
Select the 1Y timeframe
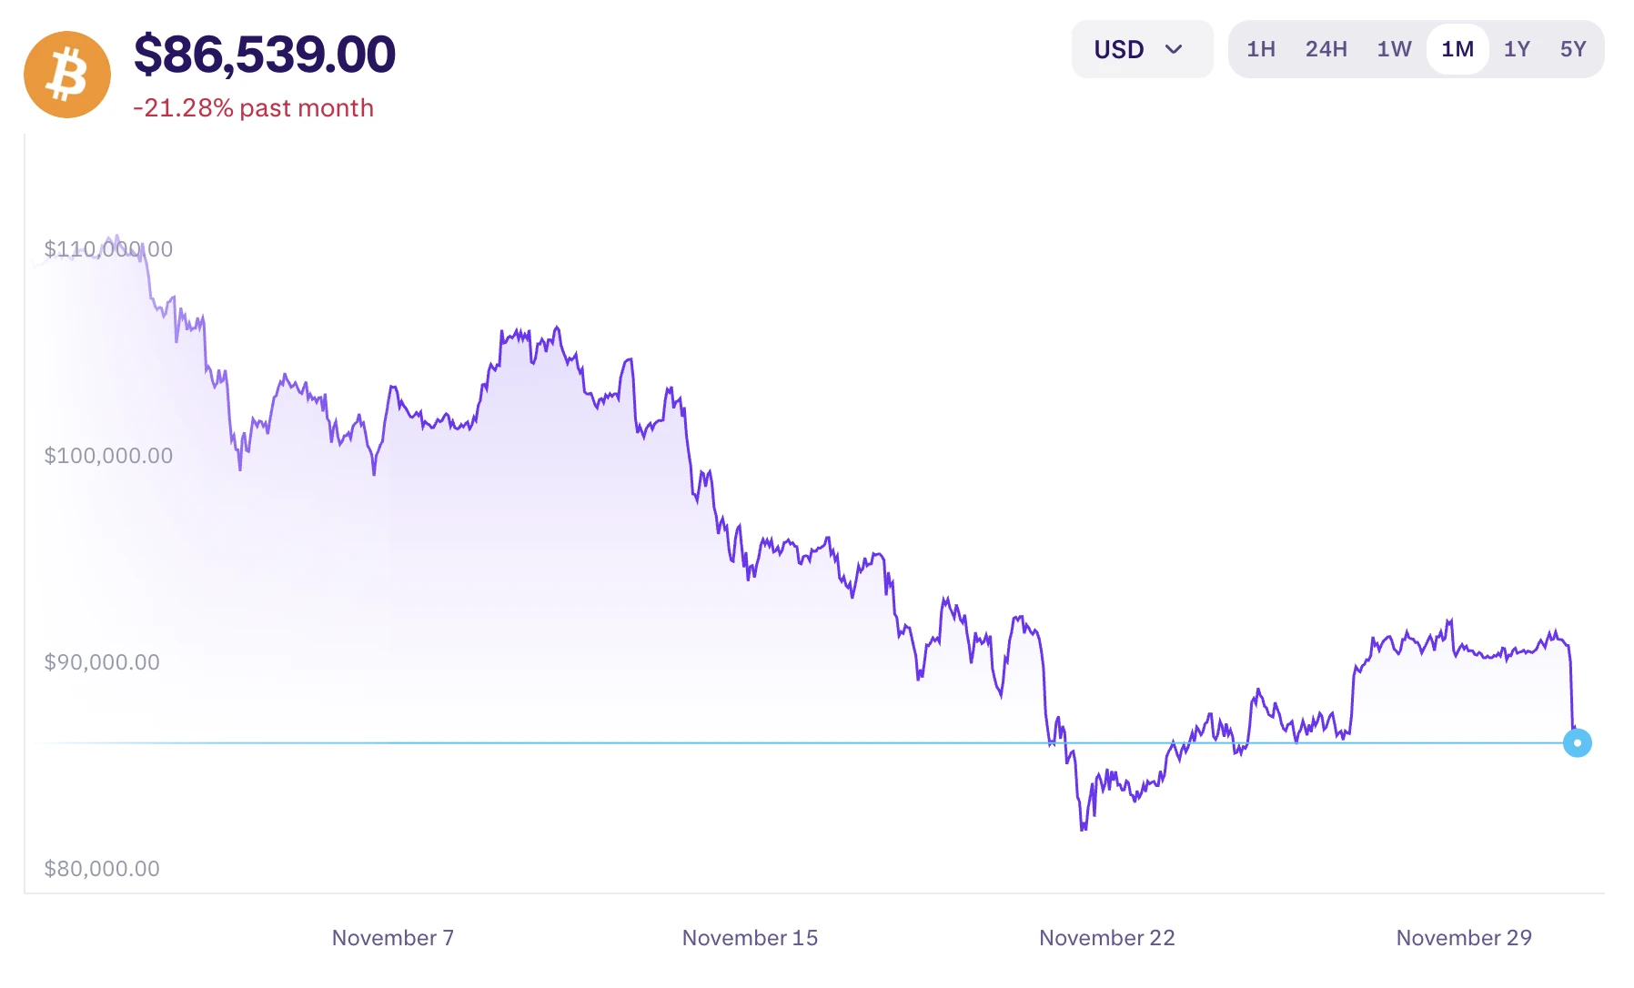pyautogui.click(x=1517, y=50)
